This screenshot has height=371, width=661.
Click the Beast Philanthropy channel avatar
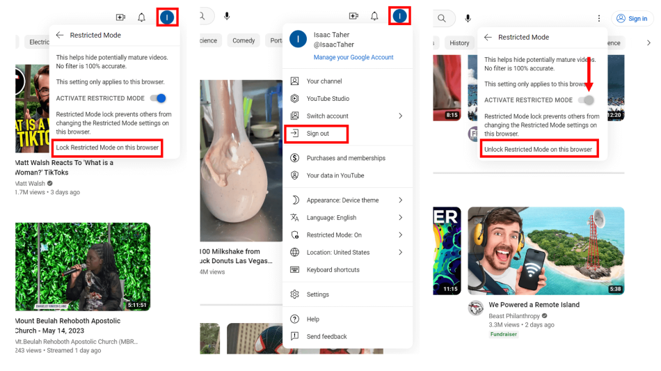476,308
